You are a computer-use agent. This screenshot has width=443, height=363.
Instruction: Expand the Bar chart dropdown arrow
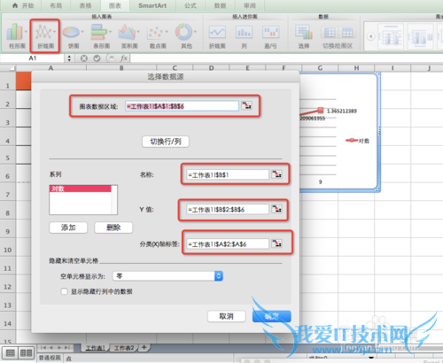coord(110,31)
